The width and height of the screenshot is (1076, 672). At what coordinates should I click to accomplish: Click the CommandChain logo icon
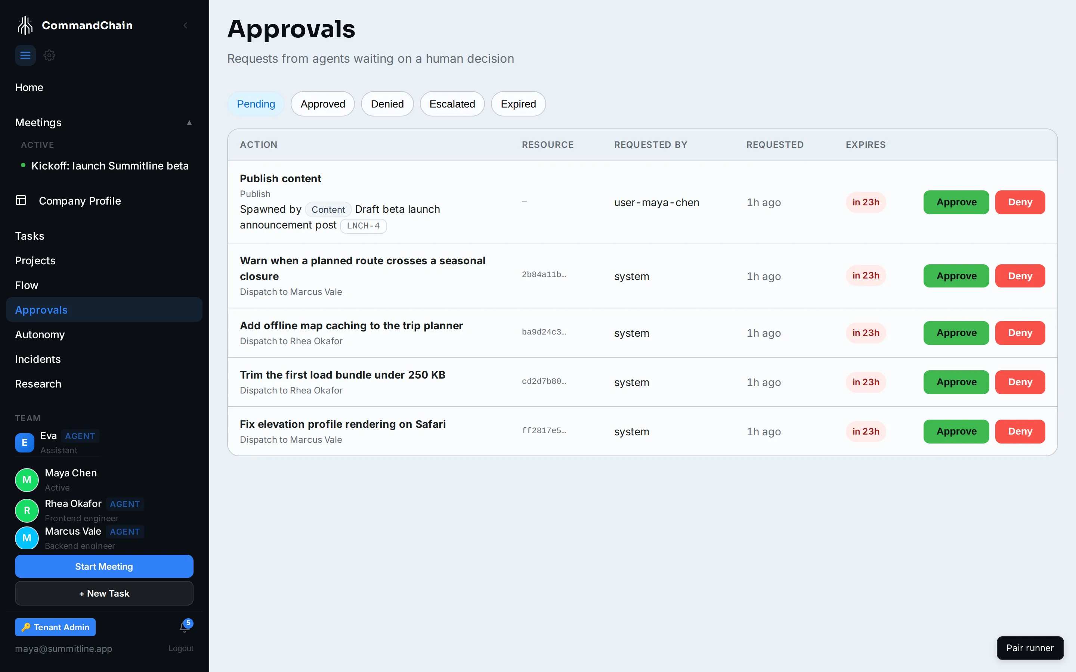[25, 25]
